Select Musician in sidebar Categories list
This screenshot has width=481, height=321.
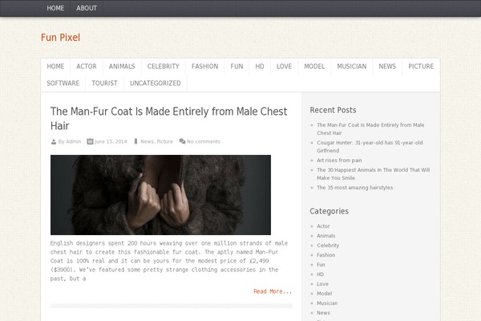click(x=327, y=303)
